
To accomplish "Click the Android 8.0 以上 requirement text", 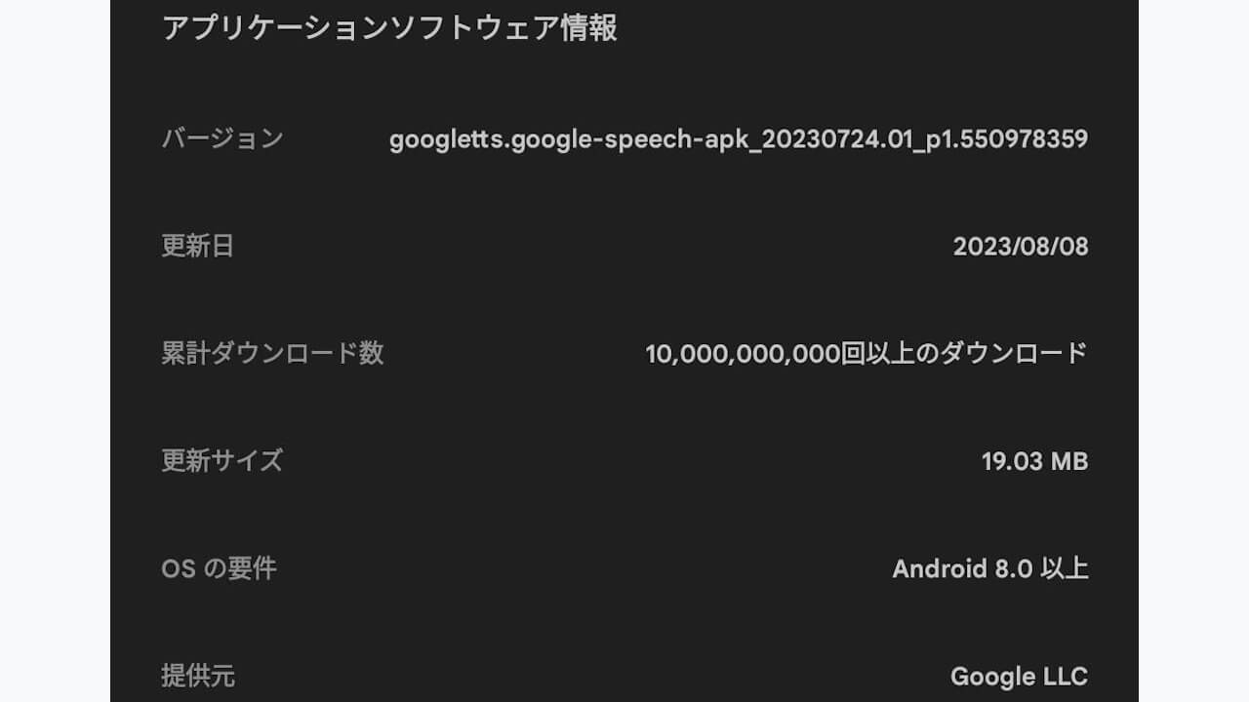I will click(x=991, y=568).
